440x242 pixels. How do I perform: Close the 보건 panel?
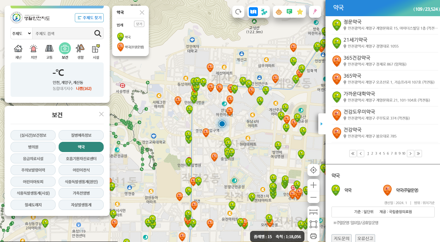(101, 114)
